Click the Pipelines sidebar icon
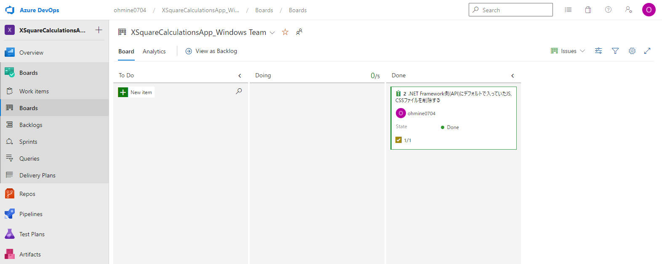 pyautogui.click(x=10, y=214)
